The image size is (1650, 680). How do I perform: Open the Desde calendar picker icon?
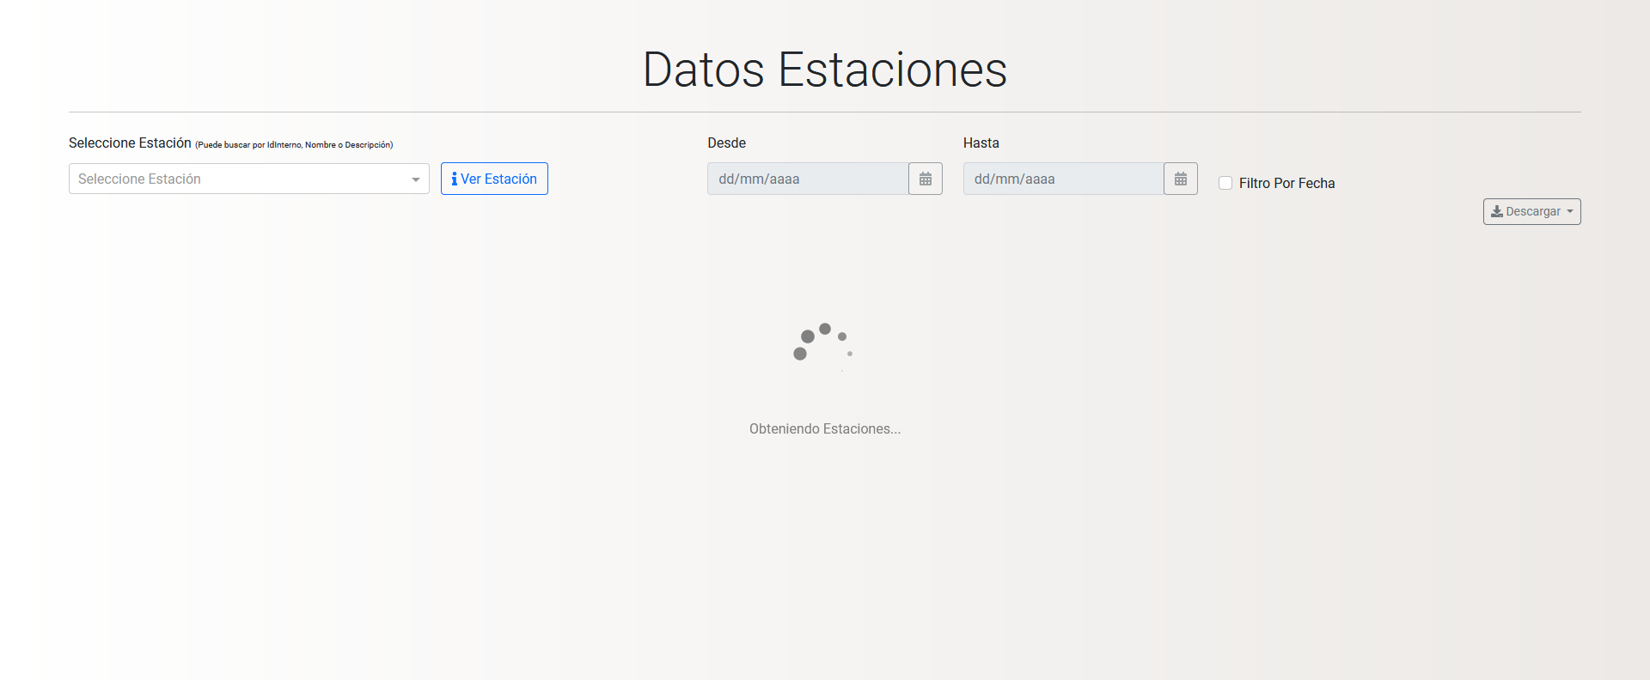tap(925, 179)
